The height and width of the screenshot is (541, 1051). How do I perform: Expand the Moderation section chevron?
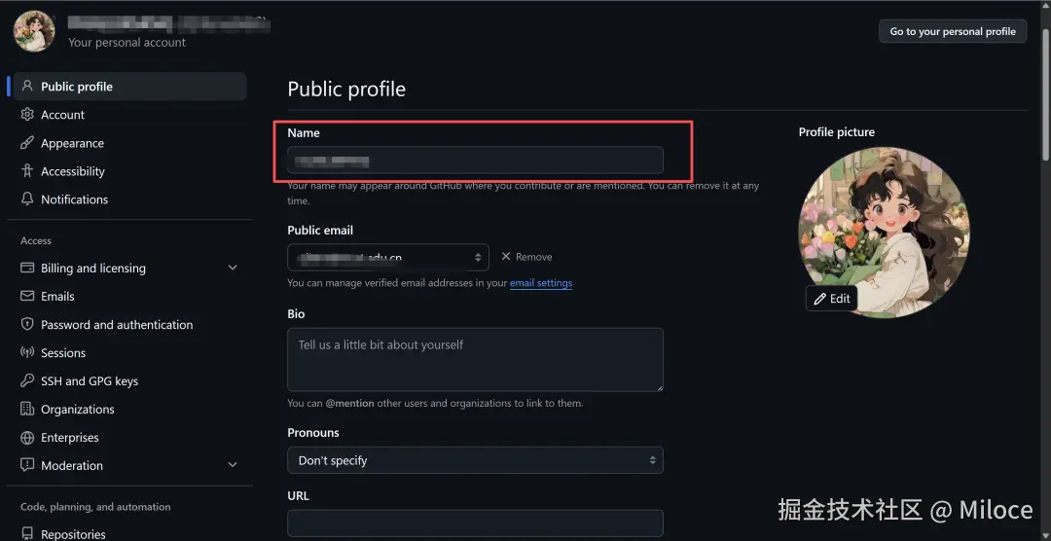pyautogui.click(x=233, y=466)
